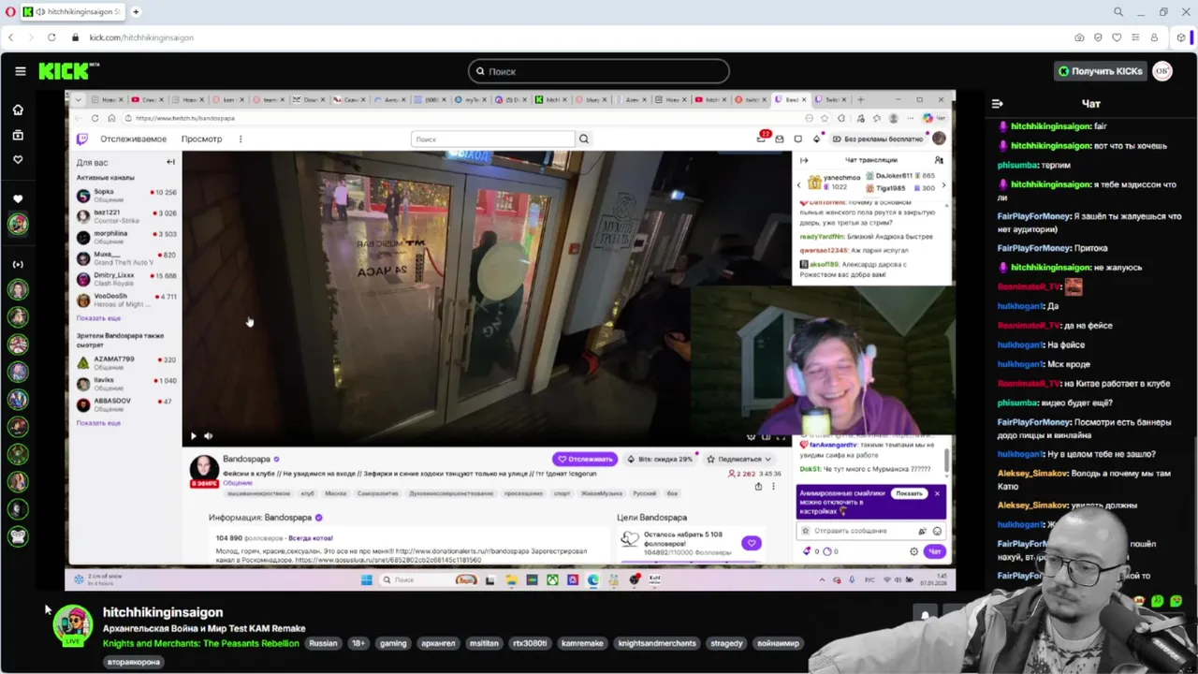Image resolution: width=1198 pixels, height=674 pixels.
Task: Reload the kick.com page
Action: pos(51,37)
